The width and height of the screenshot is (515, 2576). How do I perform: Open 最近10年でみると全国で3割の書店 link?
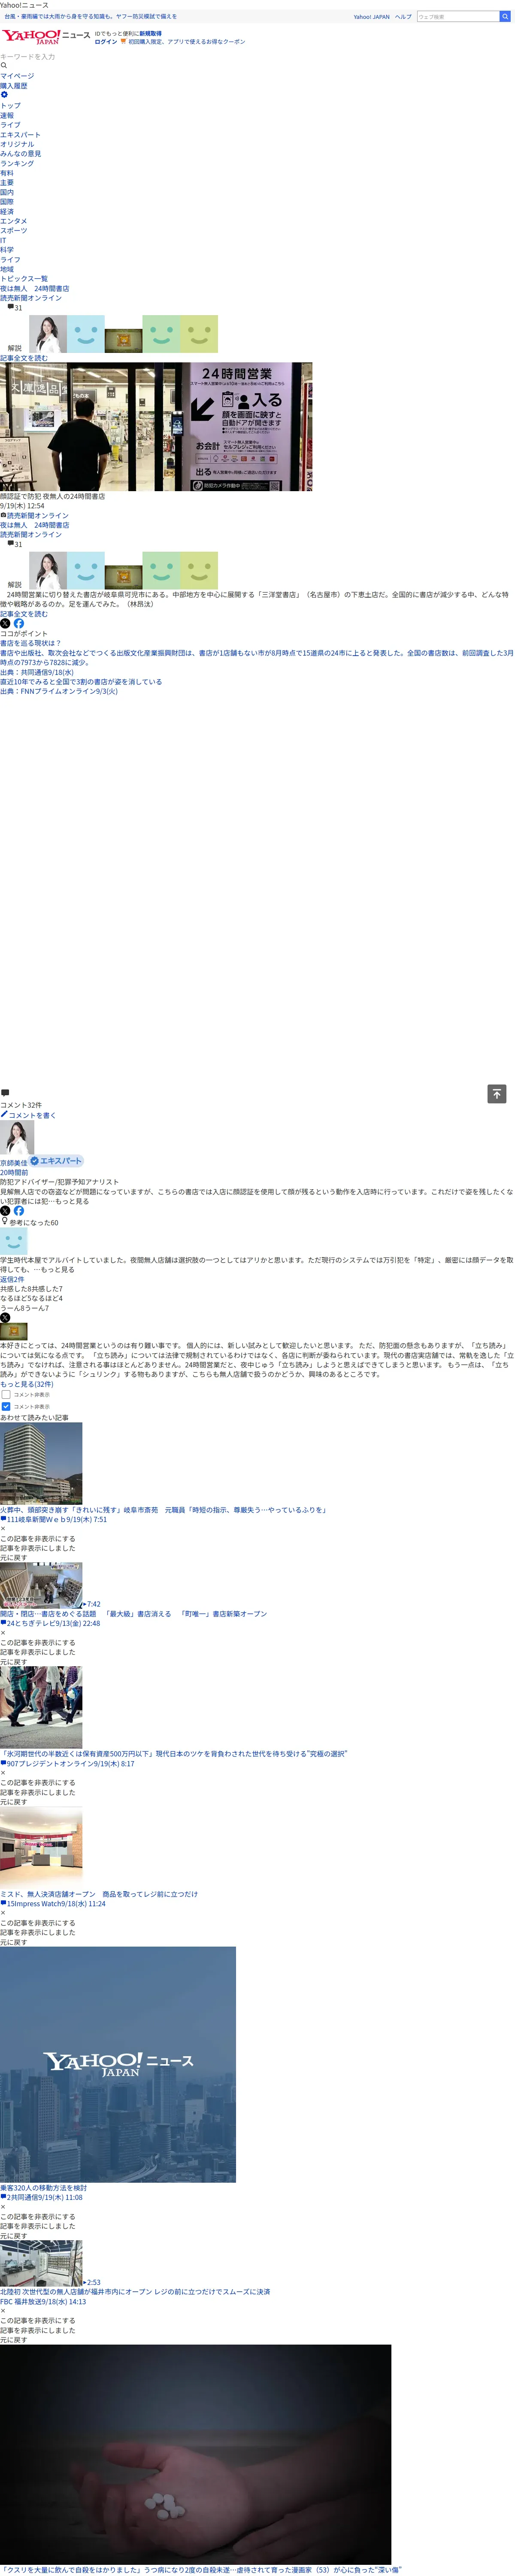coord(81,682)
